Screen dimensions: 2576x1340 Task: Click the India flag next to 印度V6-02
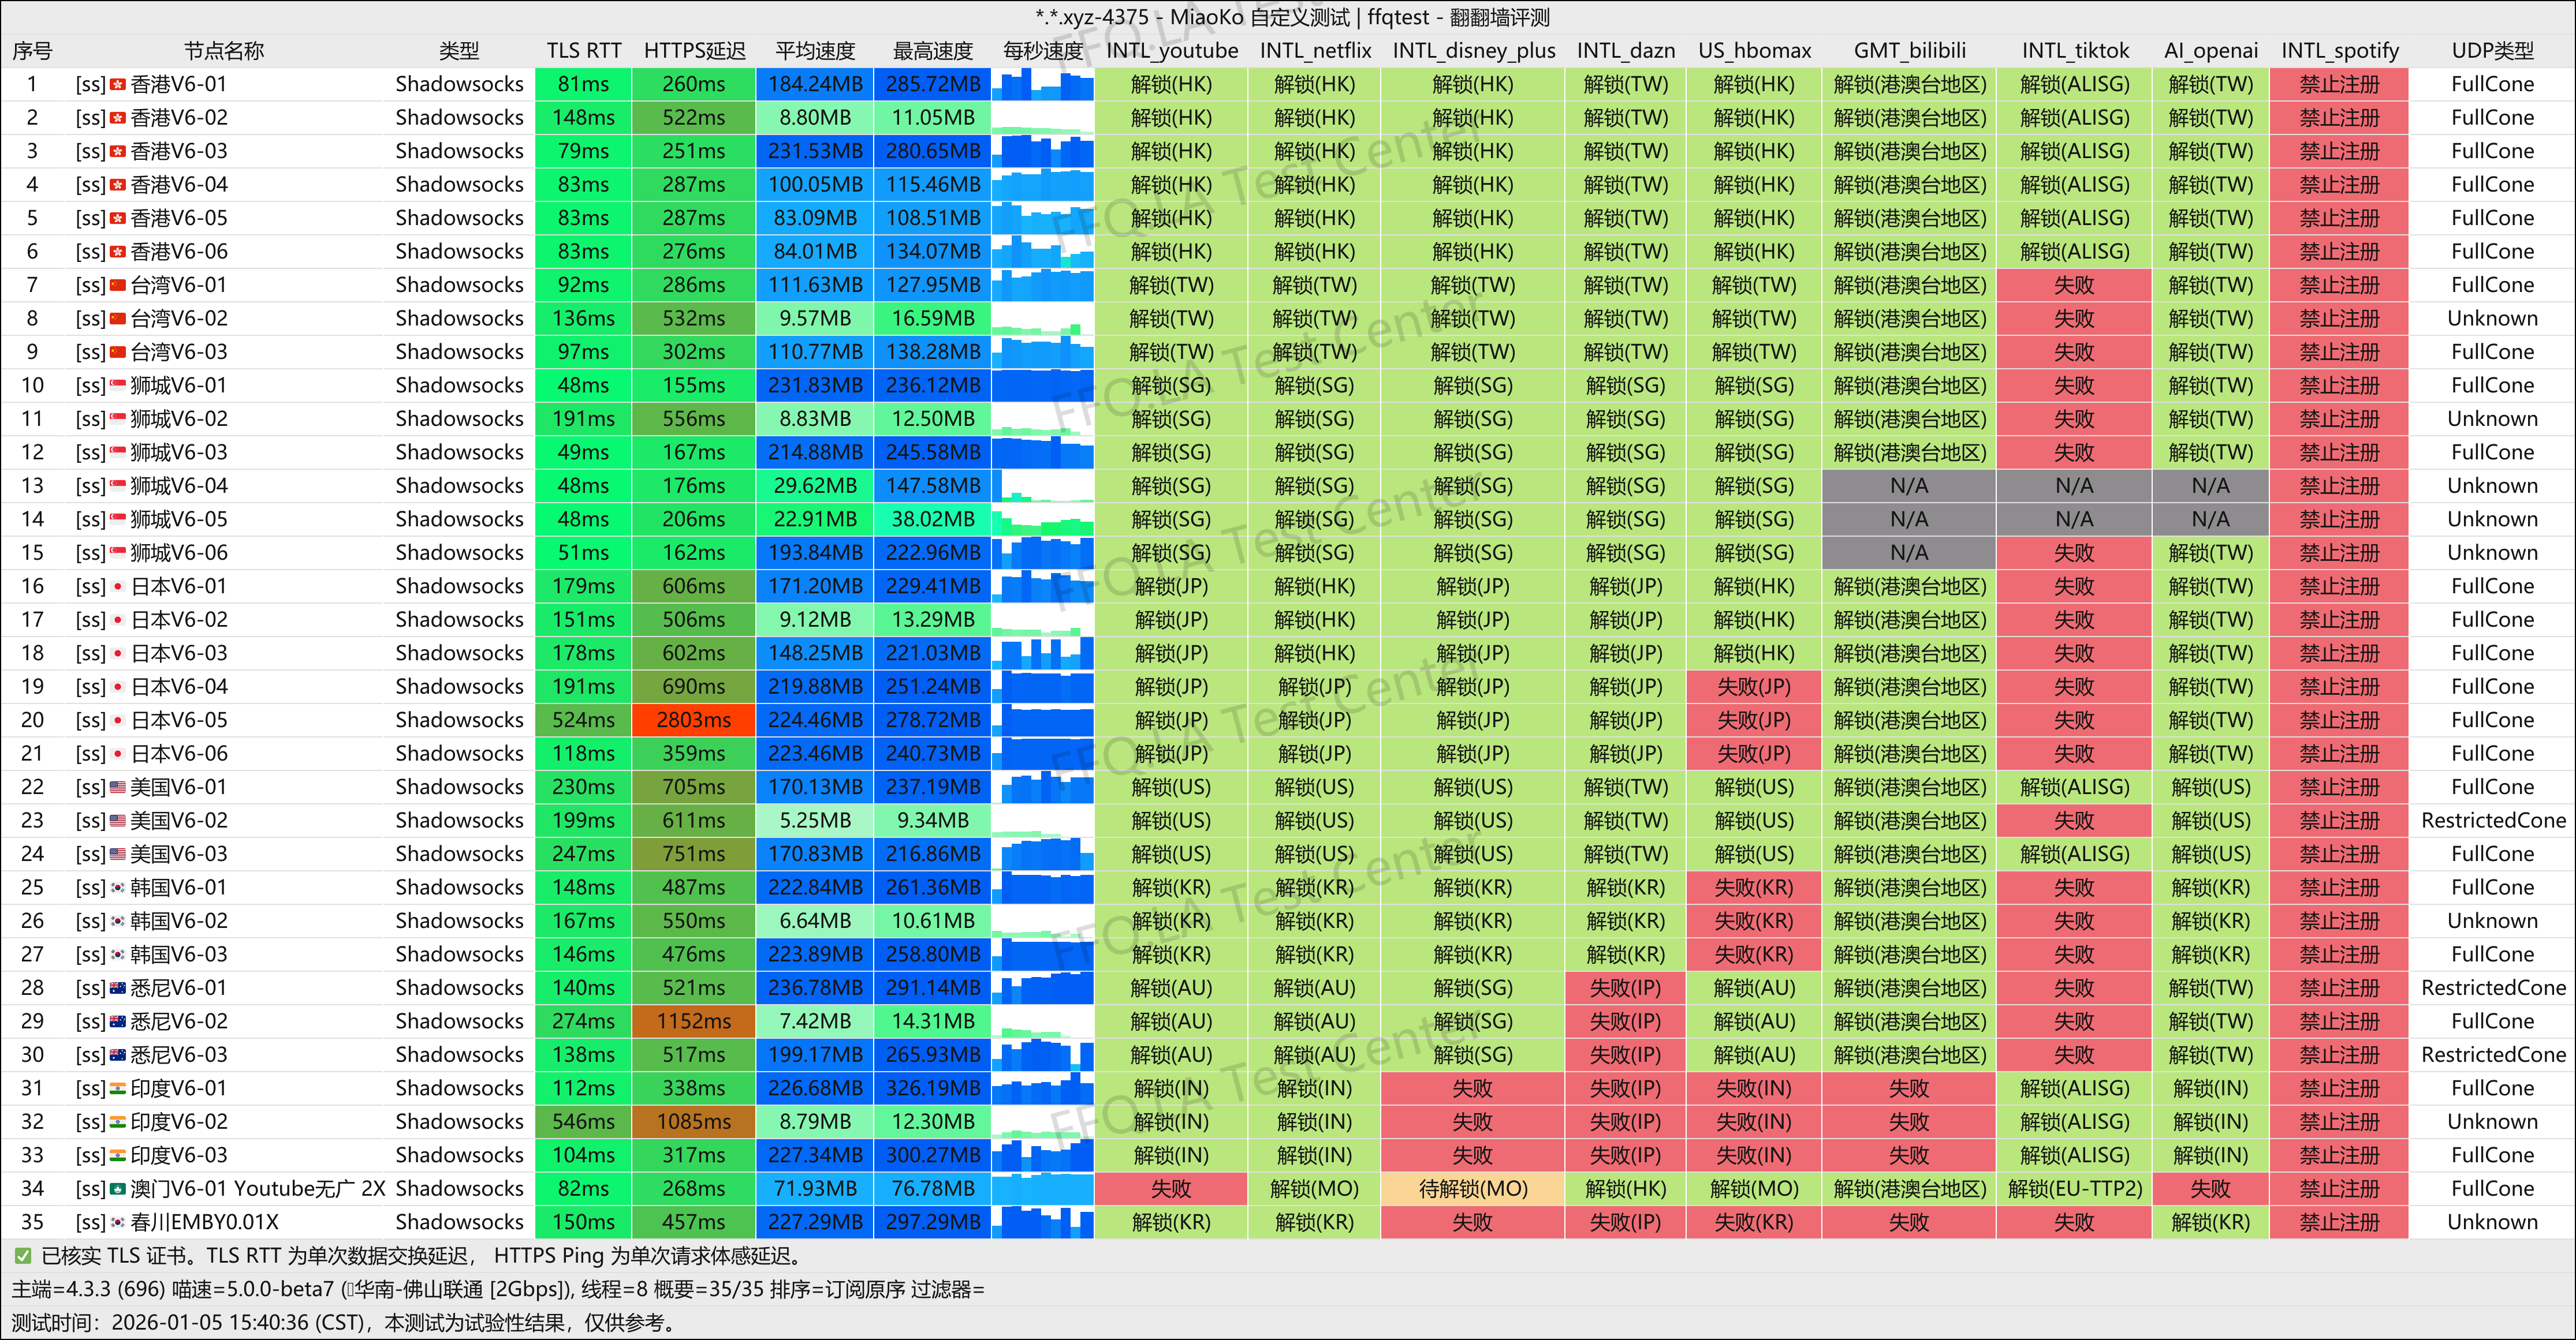tap(118, 1122)
